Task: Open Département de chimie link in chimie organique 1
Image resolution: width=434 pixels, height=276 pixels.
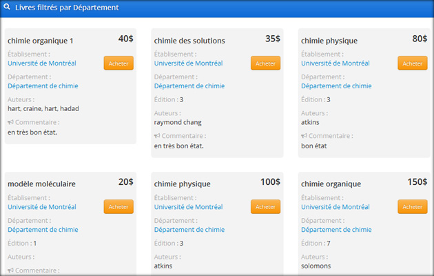Action: [x=43, y=86]
